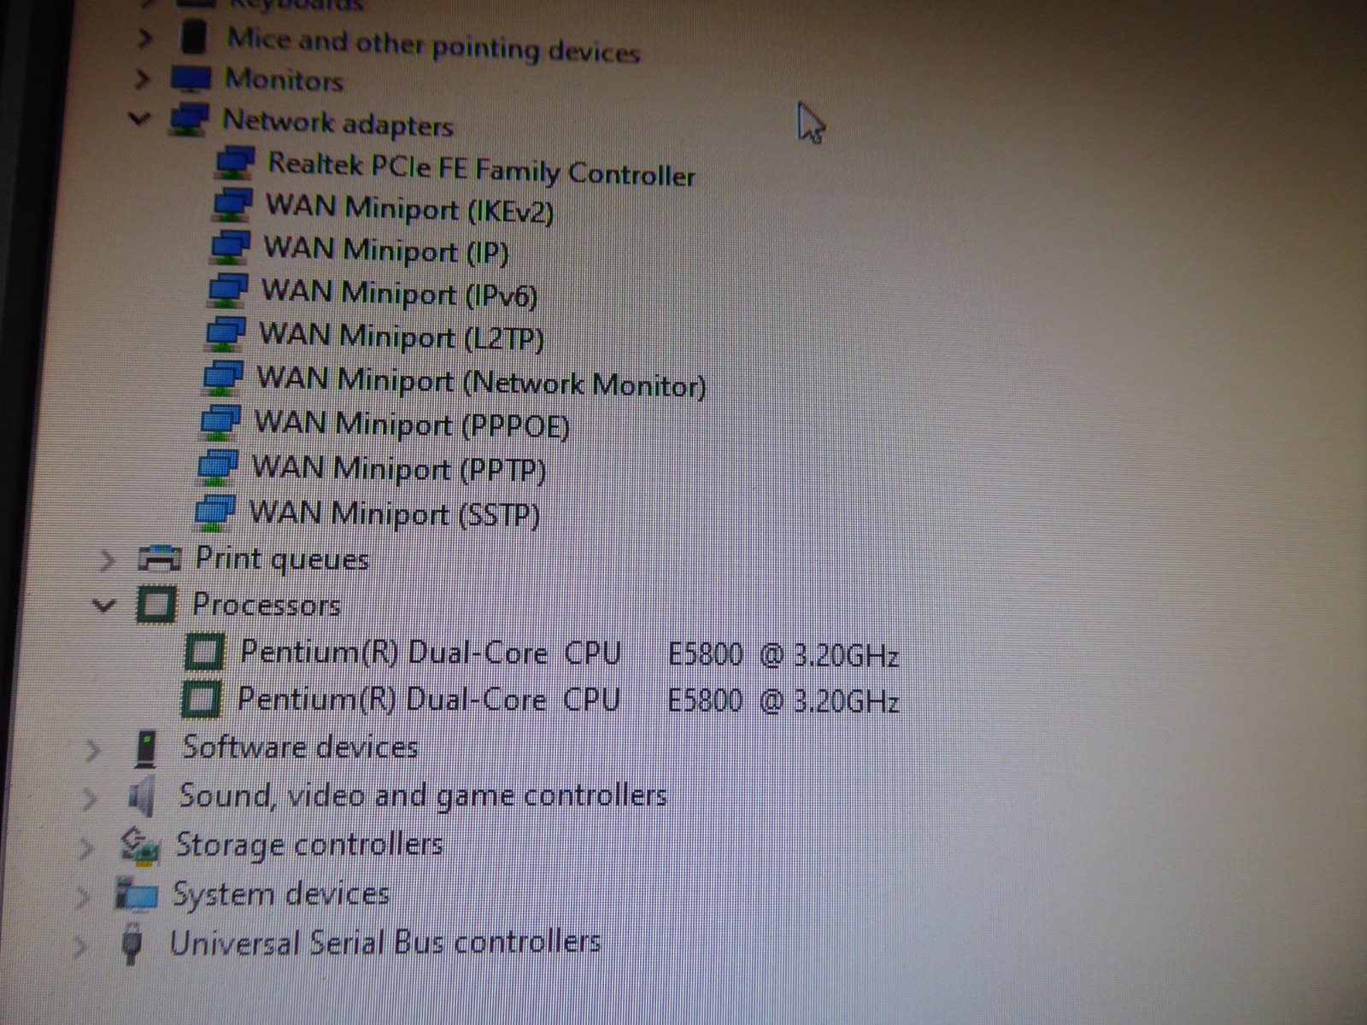Click the first Pentium Dual-Core CPU icon
Screen dimensions: 1367x1025
click(x=204, y=652)
